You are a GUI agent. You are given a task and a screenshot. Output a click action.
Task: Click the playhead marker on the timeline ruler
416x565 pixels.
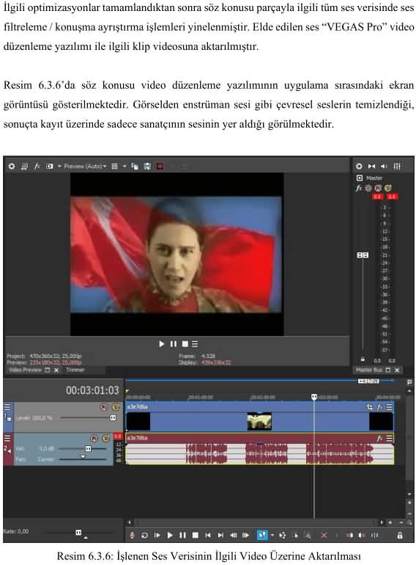point(314,397)
